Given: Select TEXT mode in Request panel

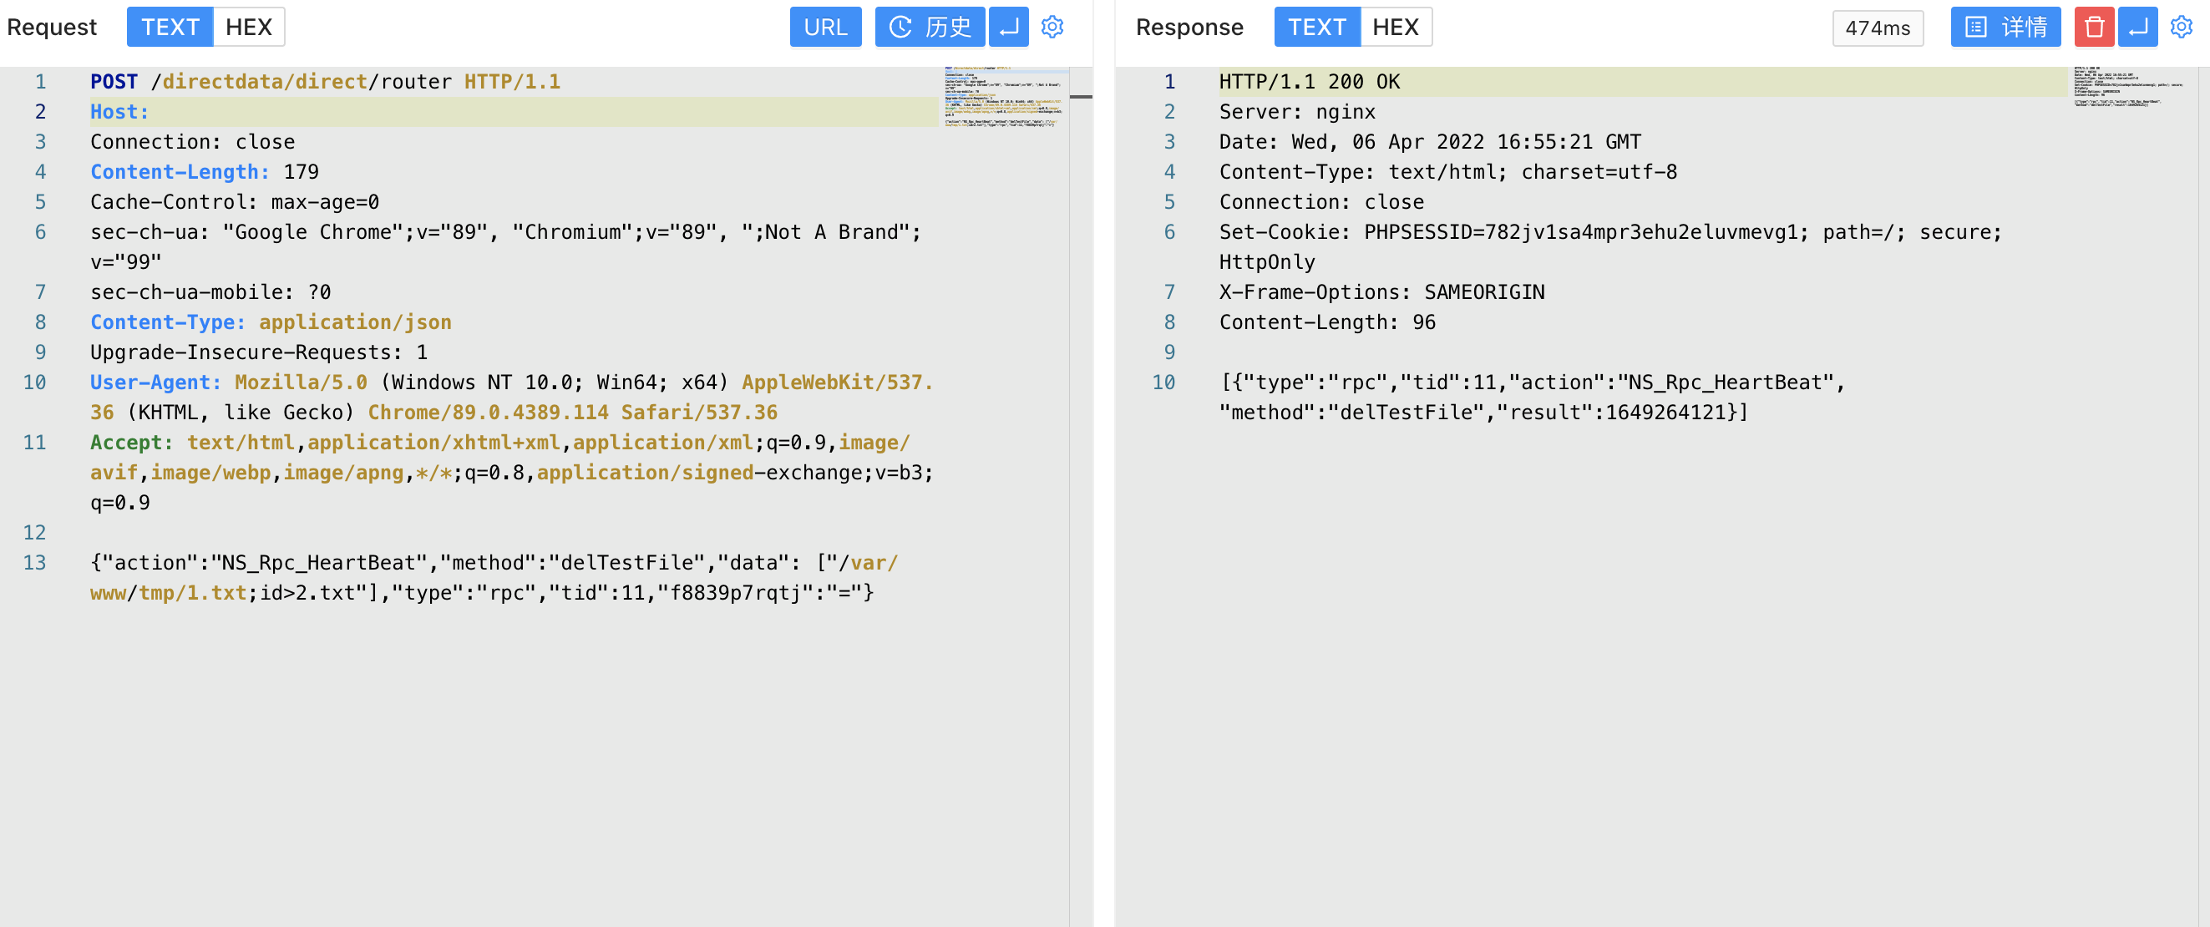Looking at the screenshot, I should coord(170,27).
